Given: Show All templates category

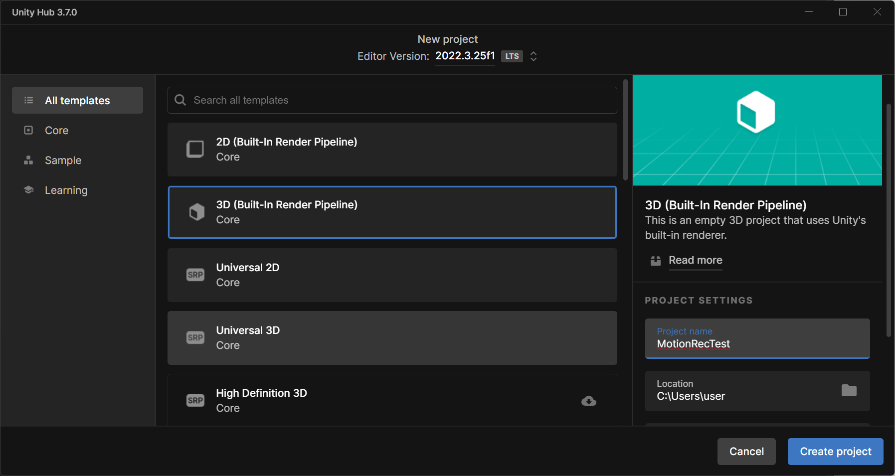Looking at the screenshot, I should (77, 100).
